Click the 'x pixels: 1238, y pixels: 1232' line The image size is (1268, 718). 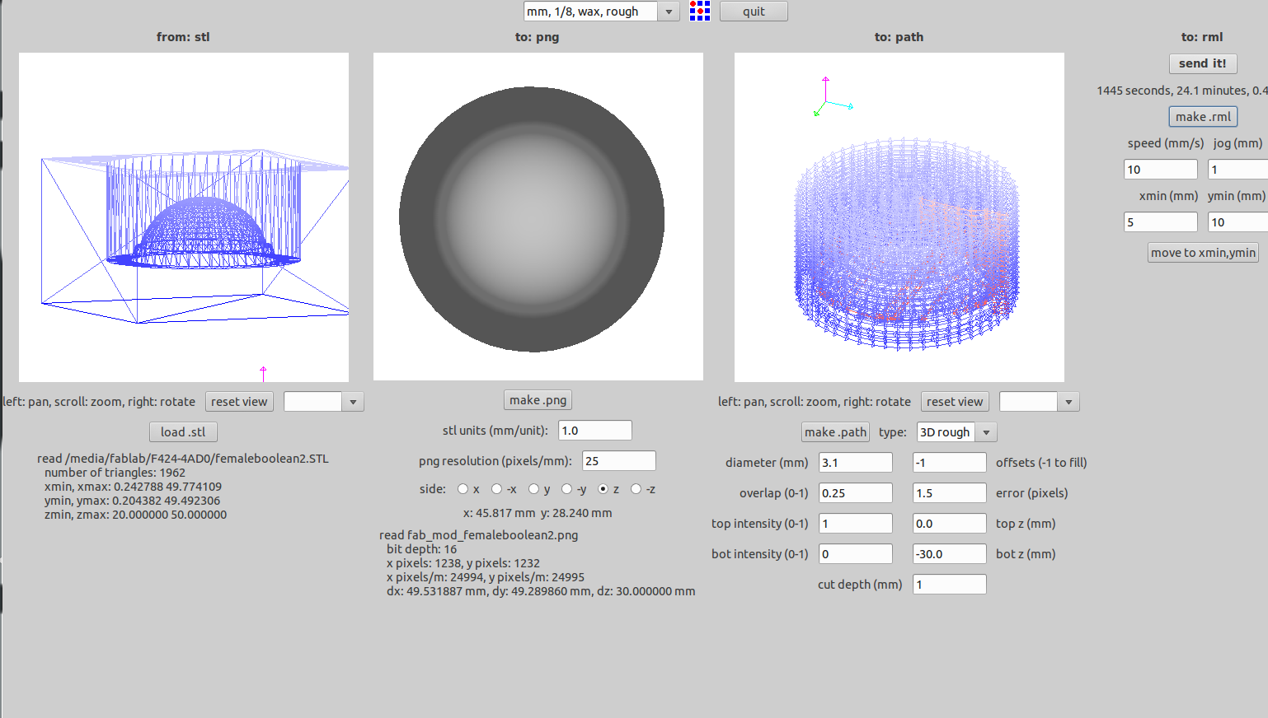click(x=463, y=563)
